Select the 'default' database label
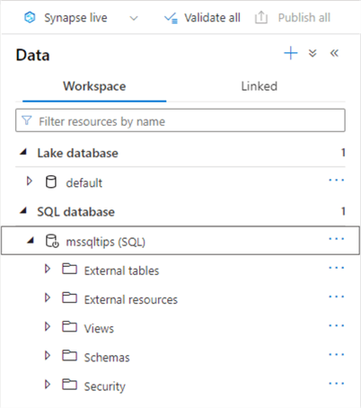The height and width of the screenshot is (408, 361). point(84,182)
